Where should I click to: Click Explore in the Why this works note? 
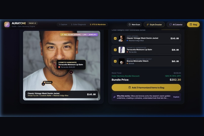point(176,97)
